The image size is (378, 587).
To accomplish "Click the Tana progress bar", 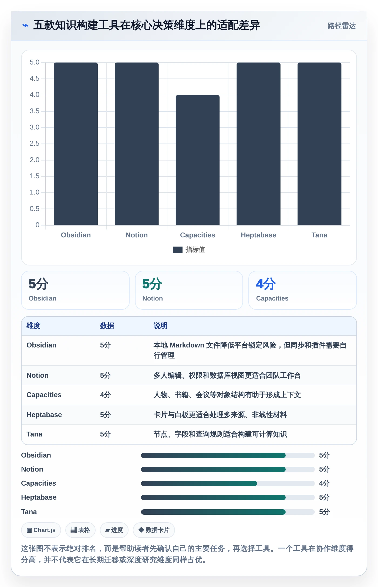I will point(228,512).
